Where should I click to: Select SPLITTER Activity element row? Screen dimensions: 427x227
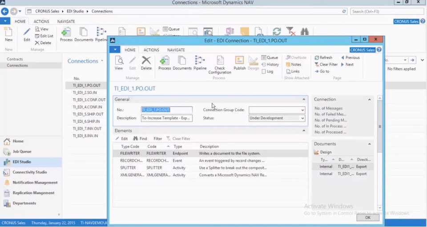tap(210, 168)
